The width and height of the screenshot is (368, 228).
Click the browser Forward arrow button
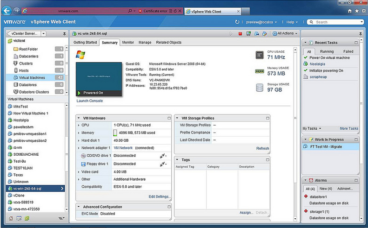(x=16, y=11)
